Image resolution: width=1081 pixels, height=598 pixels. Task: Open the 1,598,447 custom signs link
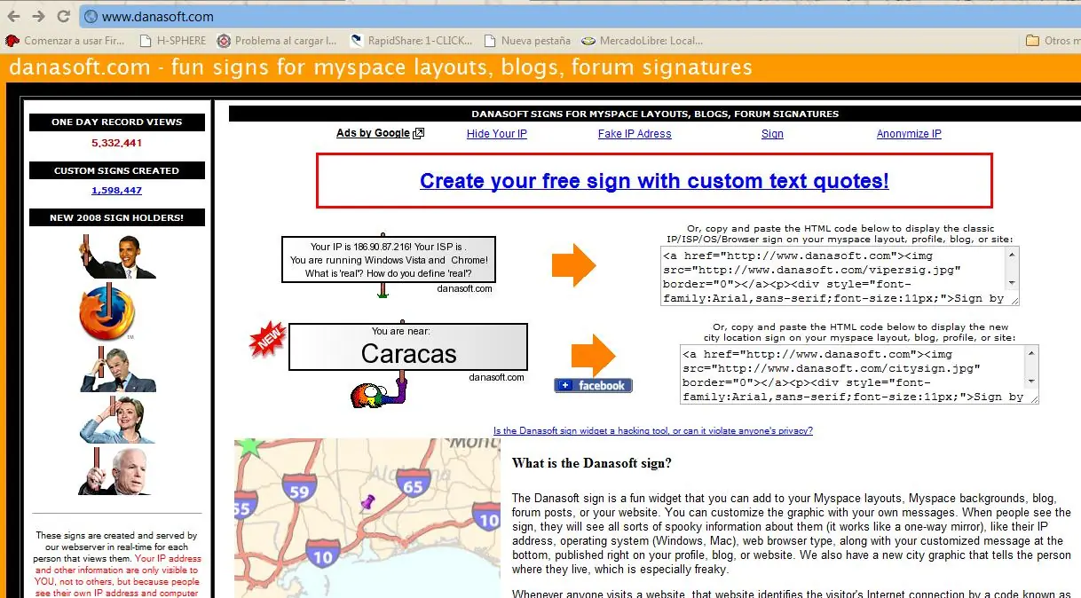pyautogui.click(x=116, y=190)
